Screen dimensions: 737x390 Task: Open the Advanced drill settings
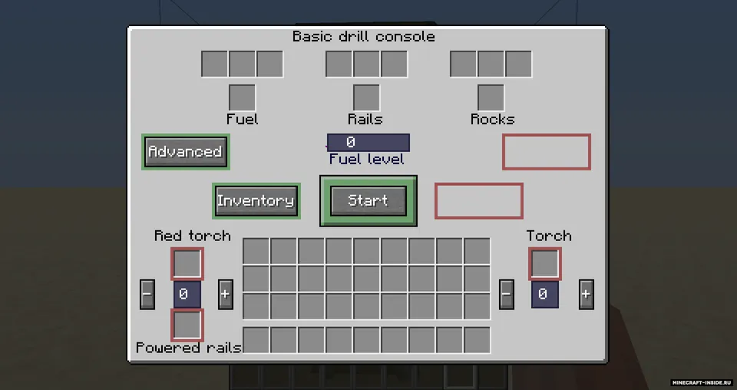pos(186,152)
